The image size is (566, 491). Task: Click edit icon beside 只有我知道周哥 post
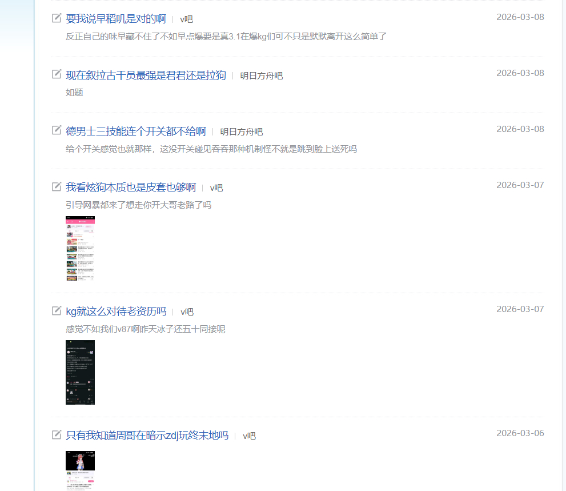click(57, 434)
